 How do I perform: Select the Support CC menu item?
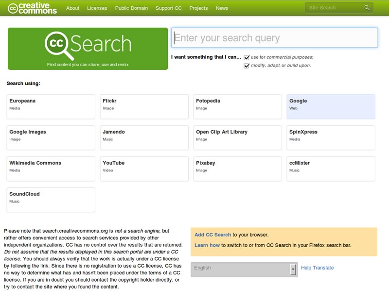pos(169,8)
